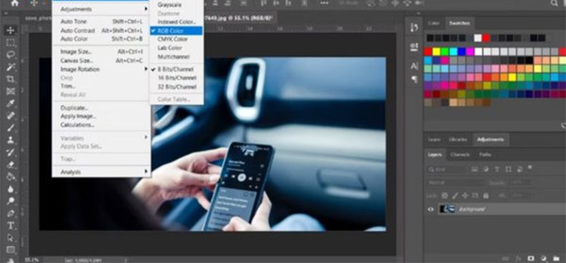Select the Rectangle shape tool
Viewport: 566px width, 263px height.
11,249
